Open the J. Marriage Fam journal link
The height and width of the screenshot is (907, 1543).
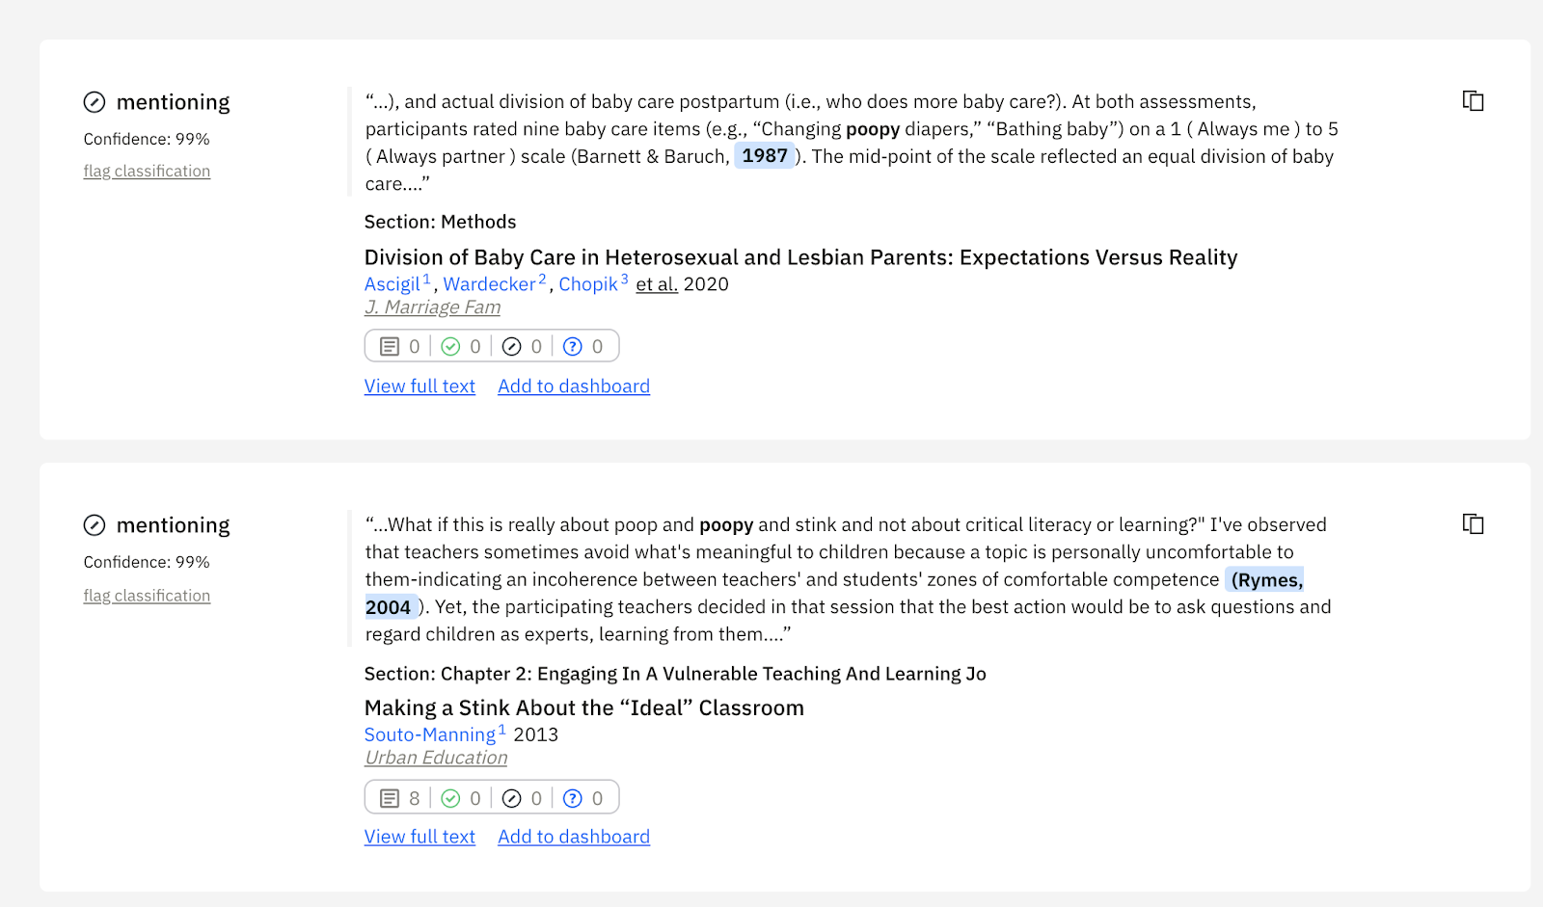(x=432, y=307)
